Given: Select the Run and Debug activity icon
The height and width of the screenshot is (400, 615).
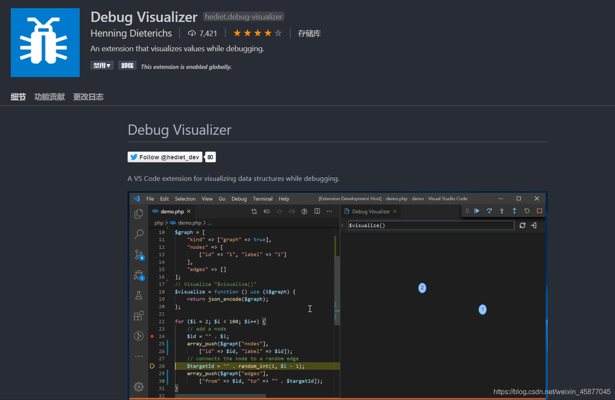Looking at the screenshot, I should click(139, 275).
